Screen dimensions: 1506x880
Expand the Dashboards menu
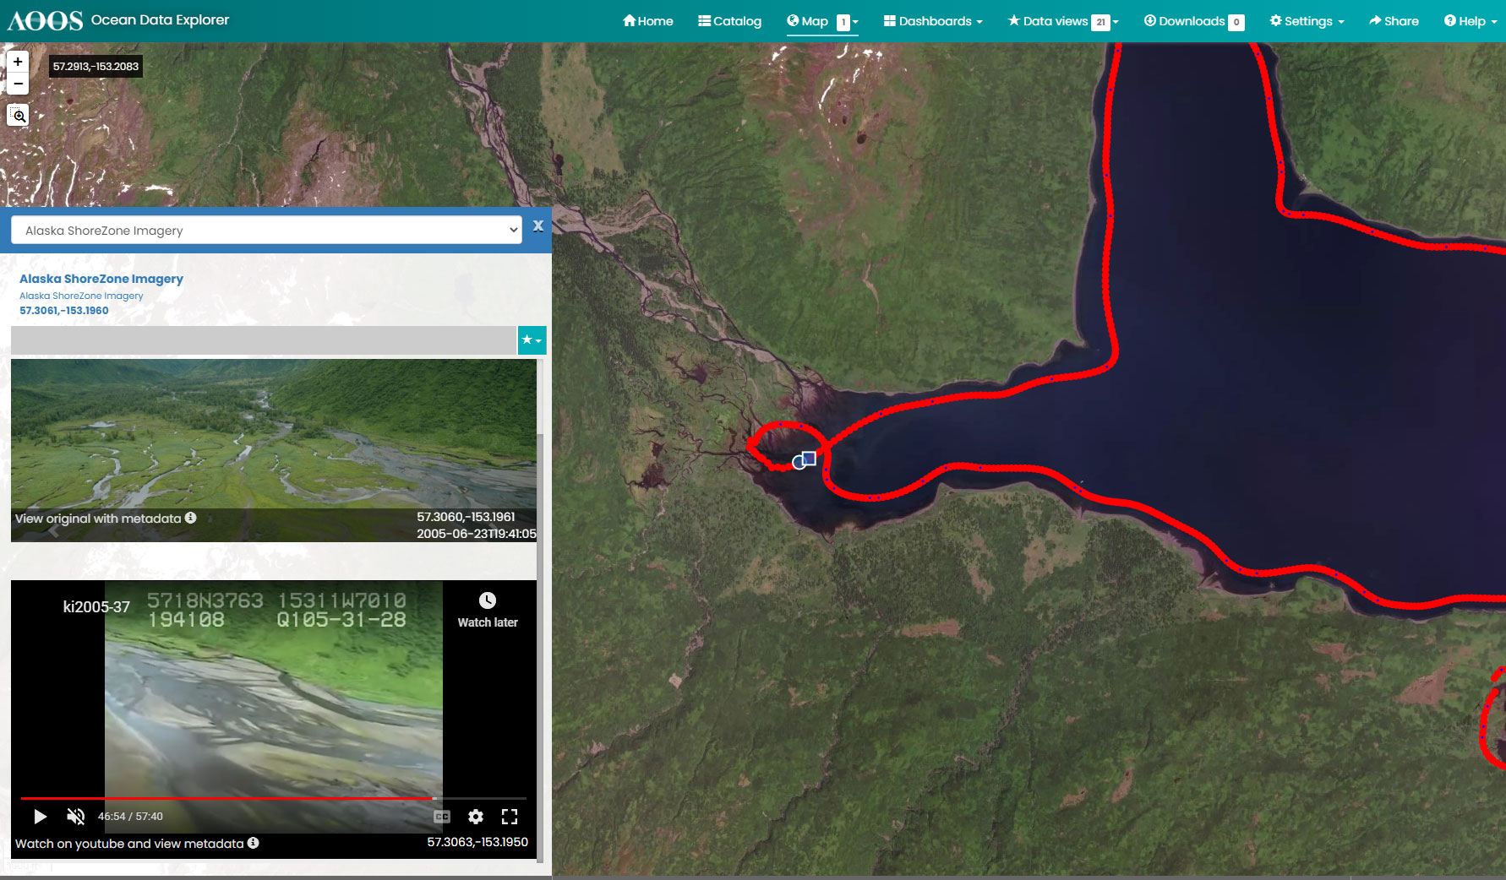pos(933,21)
